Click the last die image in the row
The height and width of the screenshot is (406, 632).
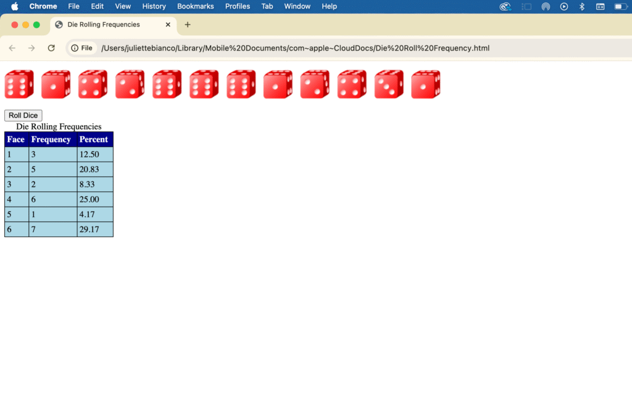pyautogui.click(x=426, y=85)
